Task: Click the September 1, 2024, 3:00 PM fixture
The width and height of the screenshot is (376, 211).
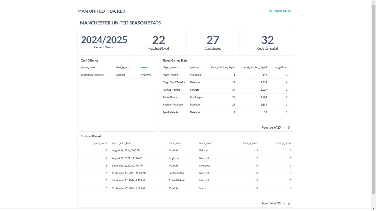Action: tap(128, 166)
